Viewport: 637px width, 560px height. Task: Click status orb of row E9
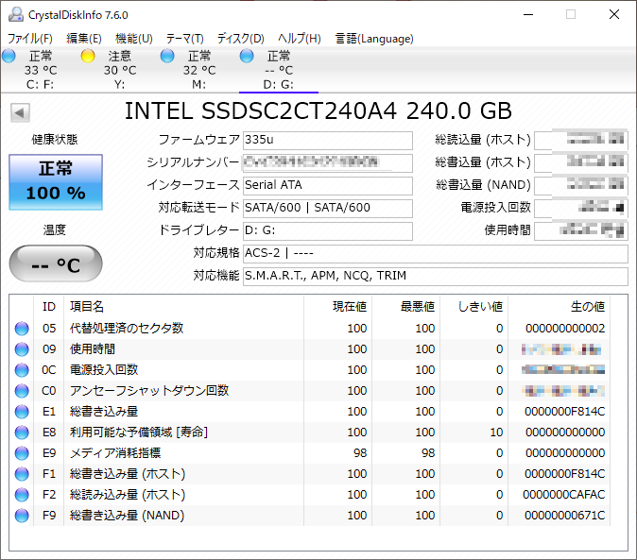click(x=22, y=453)
